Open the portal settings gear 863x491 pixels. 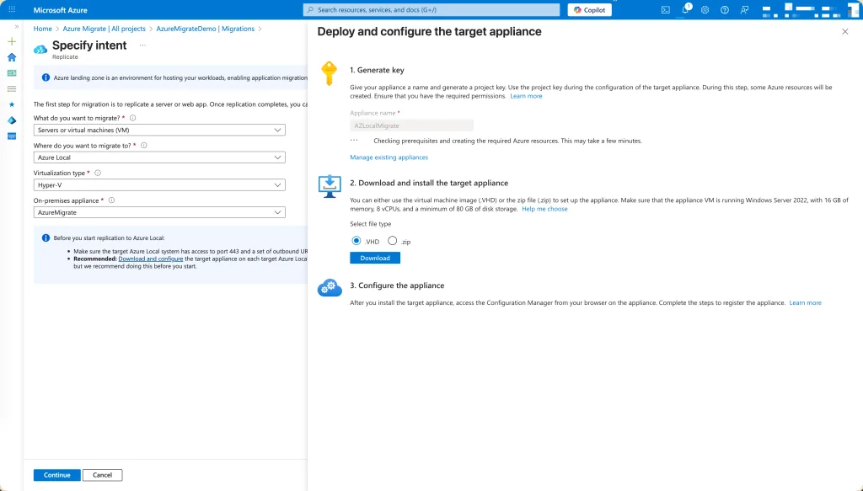coord(705,10)
